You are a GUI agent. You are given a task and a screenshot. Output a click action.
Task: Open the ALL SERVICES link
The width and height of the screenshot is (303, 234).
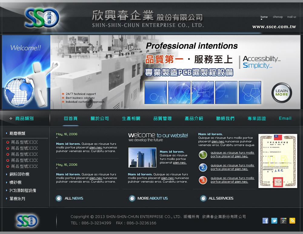coord(221,198)
